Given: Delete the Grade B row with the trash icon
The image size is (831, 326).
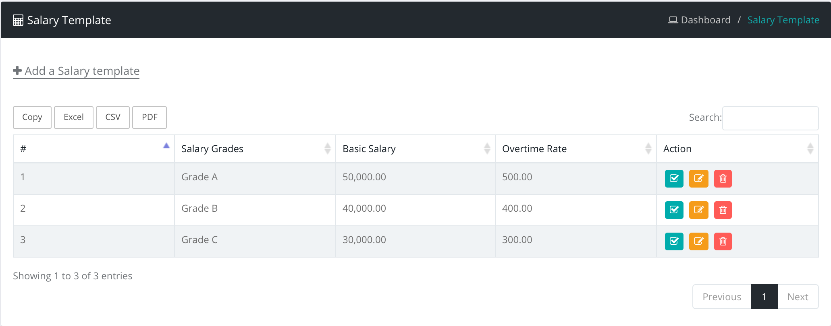Looking at the screenshot, I should [723, 210].
